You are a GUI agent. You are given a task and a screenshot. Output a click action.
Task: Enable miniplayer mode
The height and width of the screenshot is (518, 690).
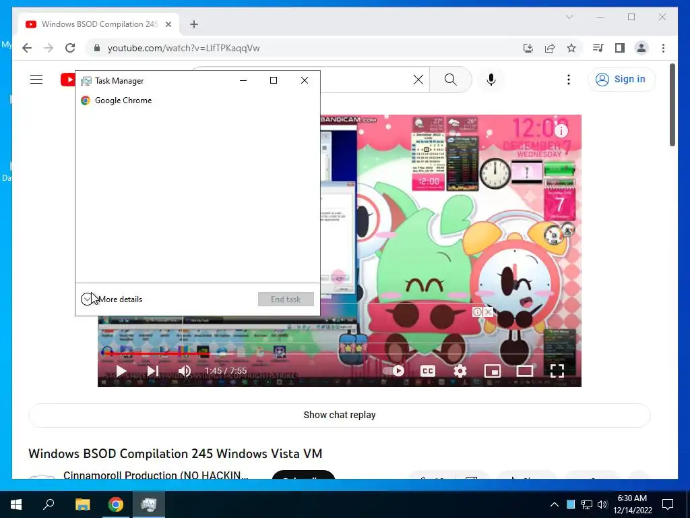(493, 371)
